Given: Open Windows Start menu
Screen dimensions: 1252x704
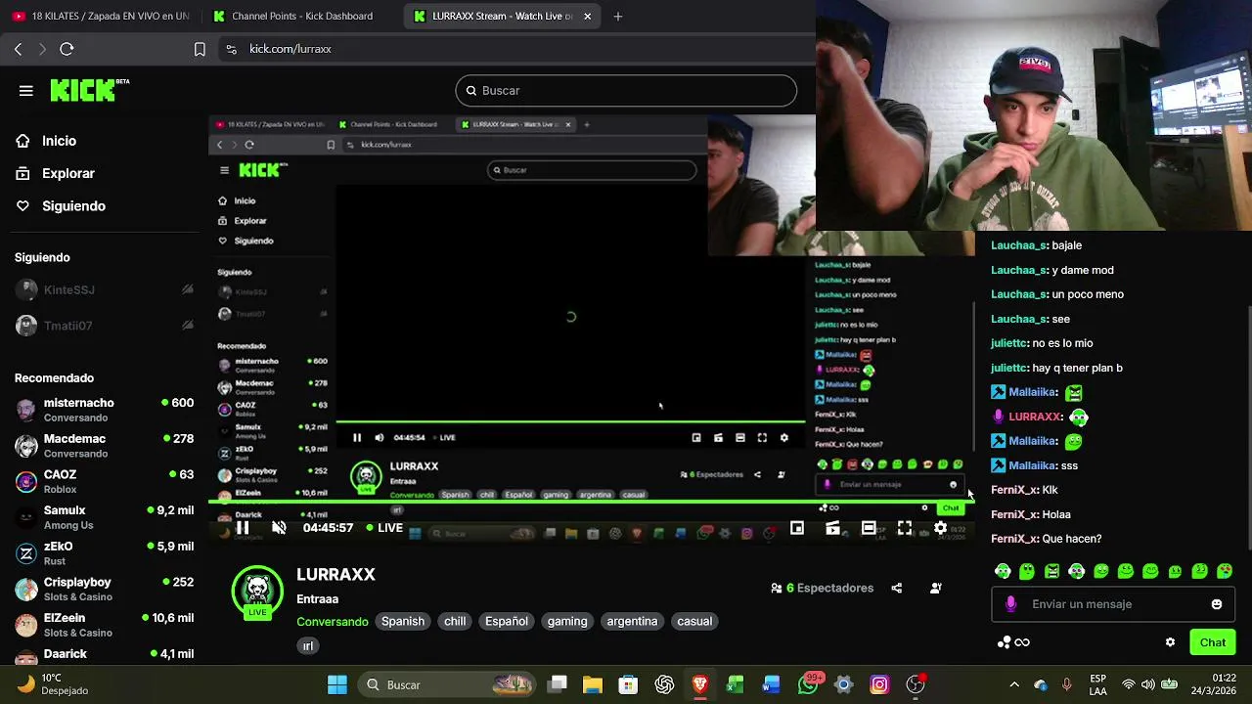Looking at the screenshot, I should tap(337, 684).
